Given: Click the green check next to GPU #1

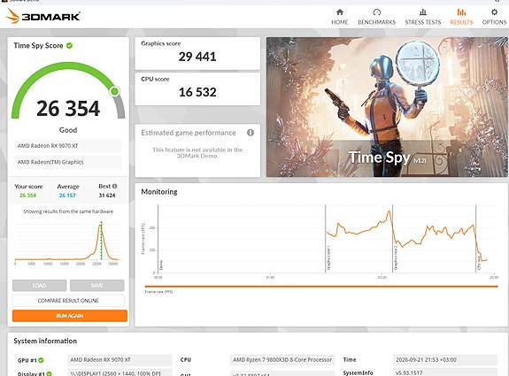Looking at the screenshot, I should (41, 360).
